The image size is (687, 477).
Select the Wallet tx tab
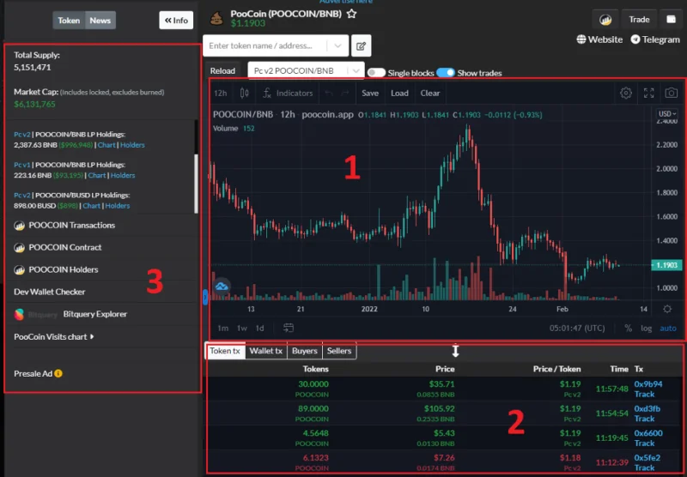click(266, 351)
